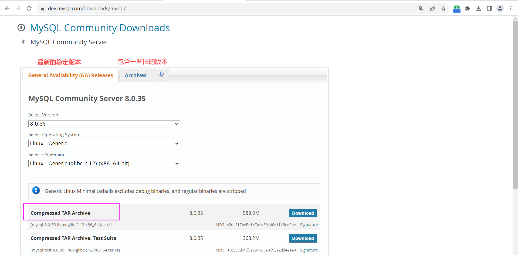This screenshot has height=255, width=518.
Task: Open the information tab icon
Action: click(x=161, y=75)
